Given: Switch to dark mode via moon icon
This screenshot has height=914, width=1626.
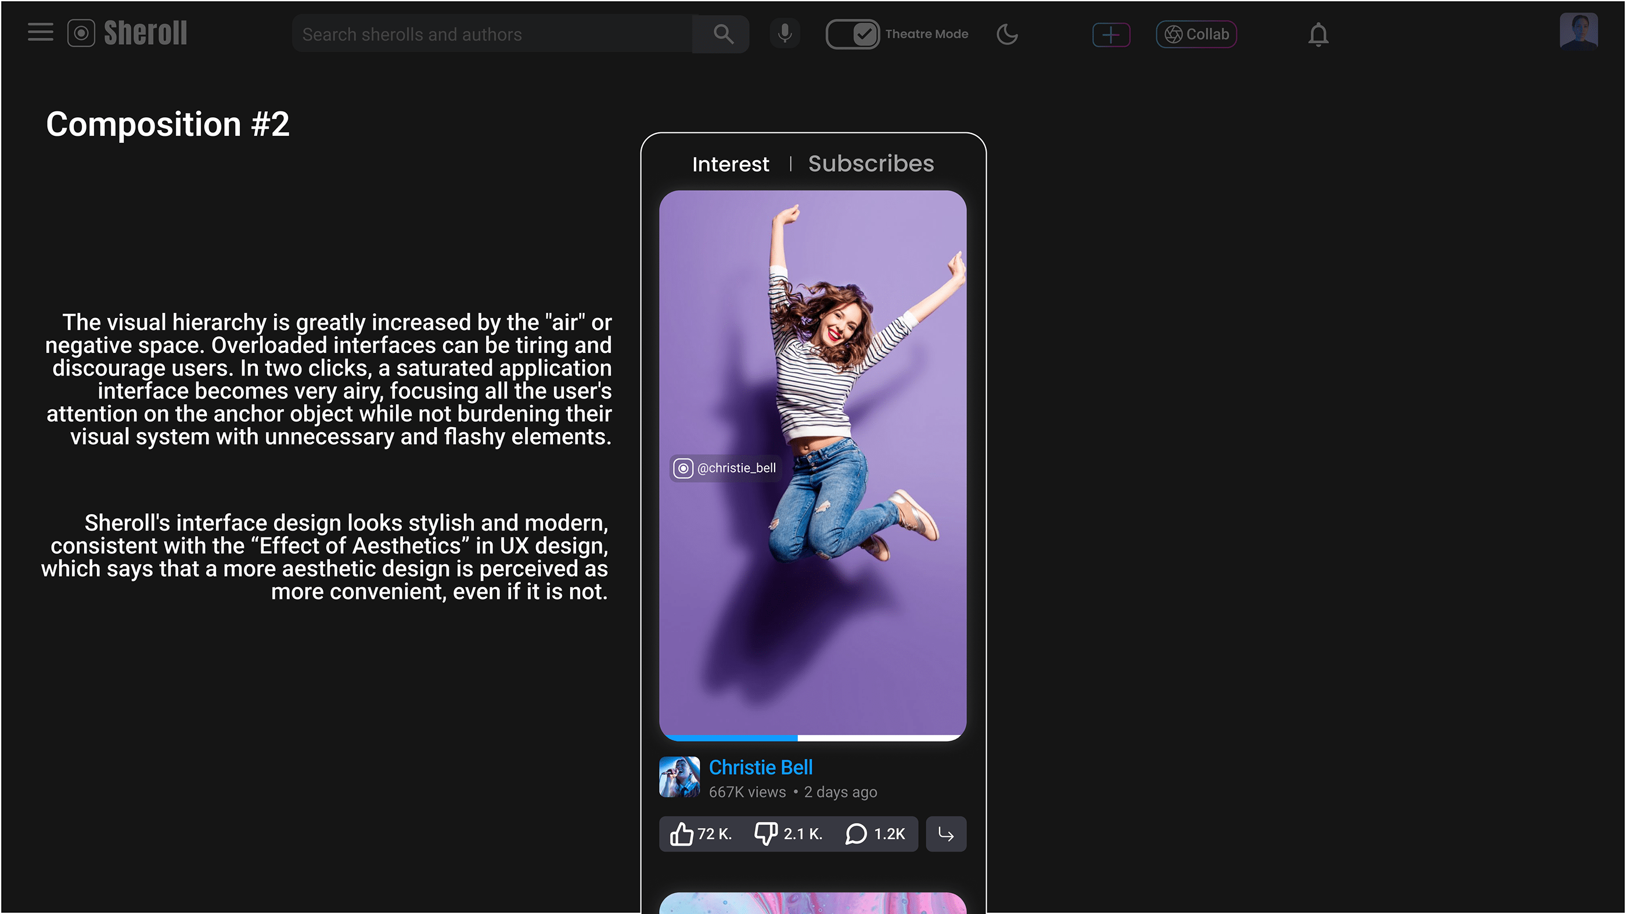Looking at the screenshot, I should click(x=1007, y=34).
